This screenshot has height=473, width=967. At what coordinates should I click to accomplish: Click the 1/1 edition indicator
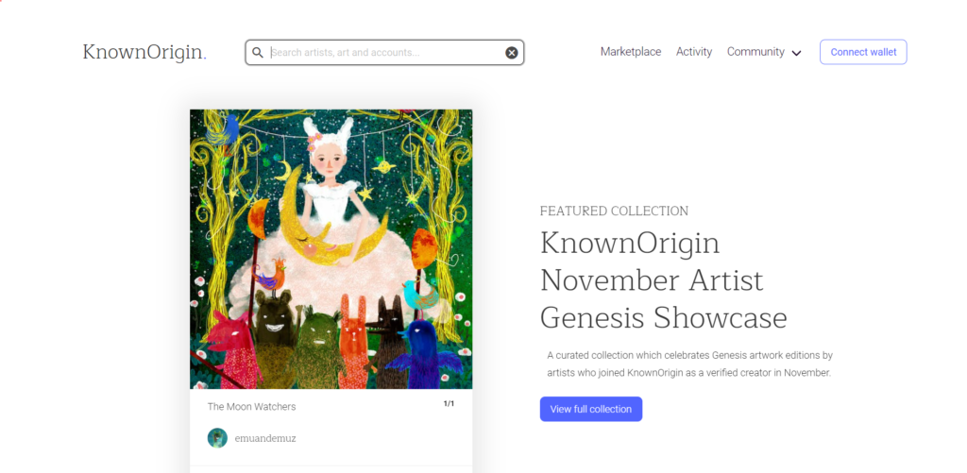click(x=449, y=404)
